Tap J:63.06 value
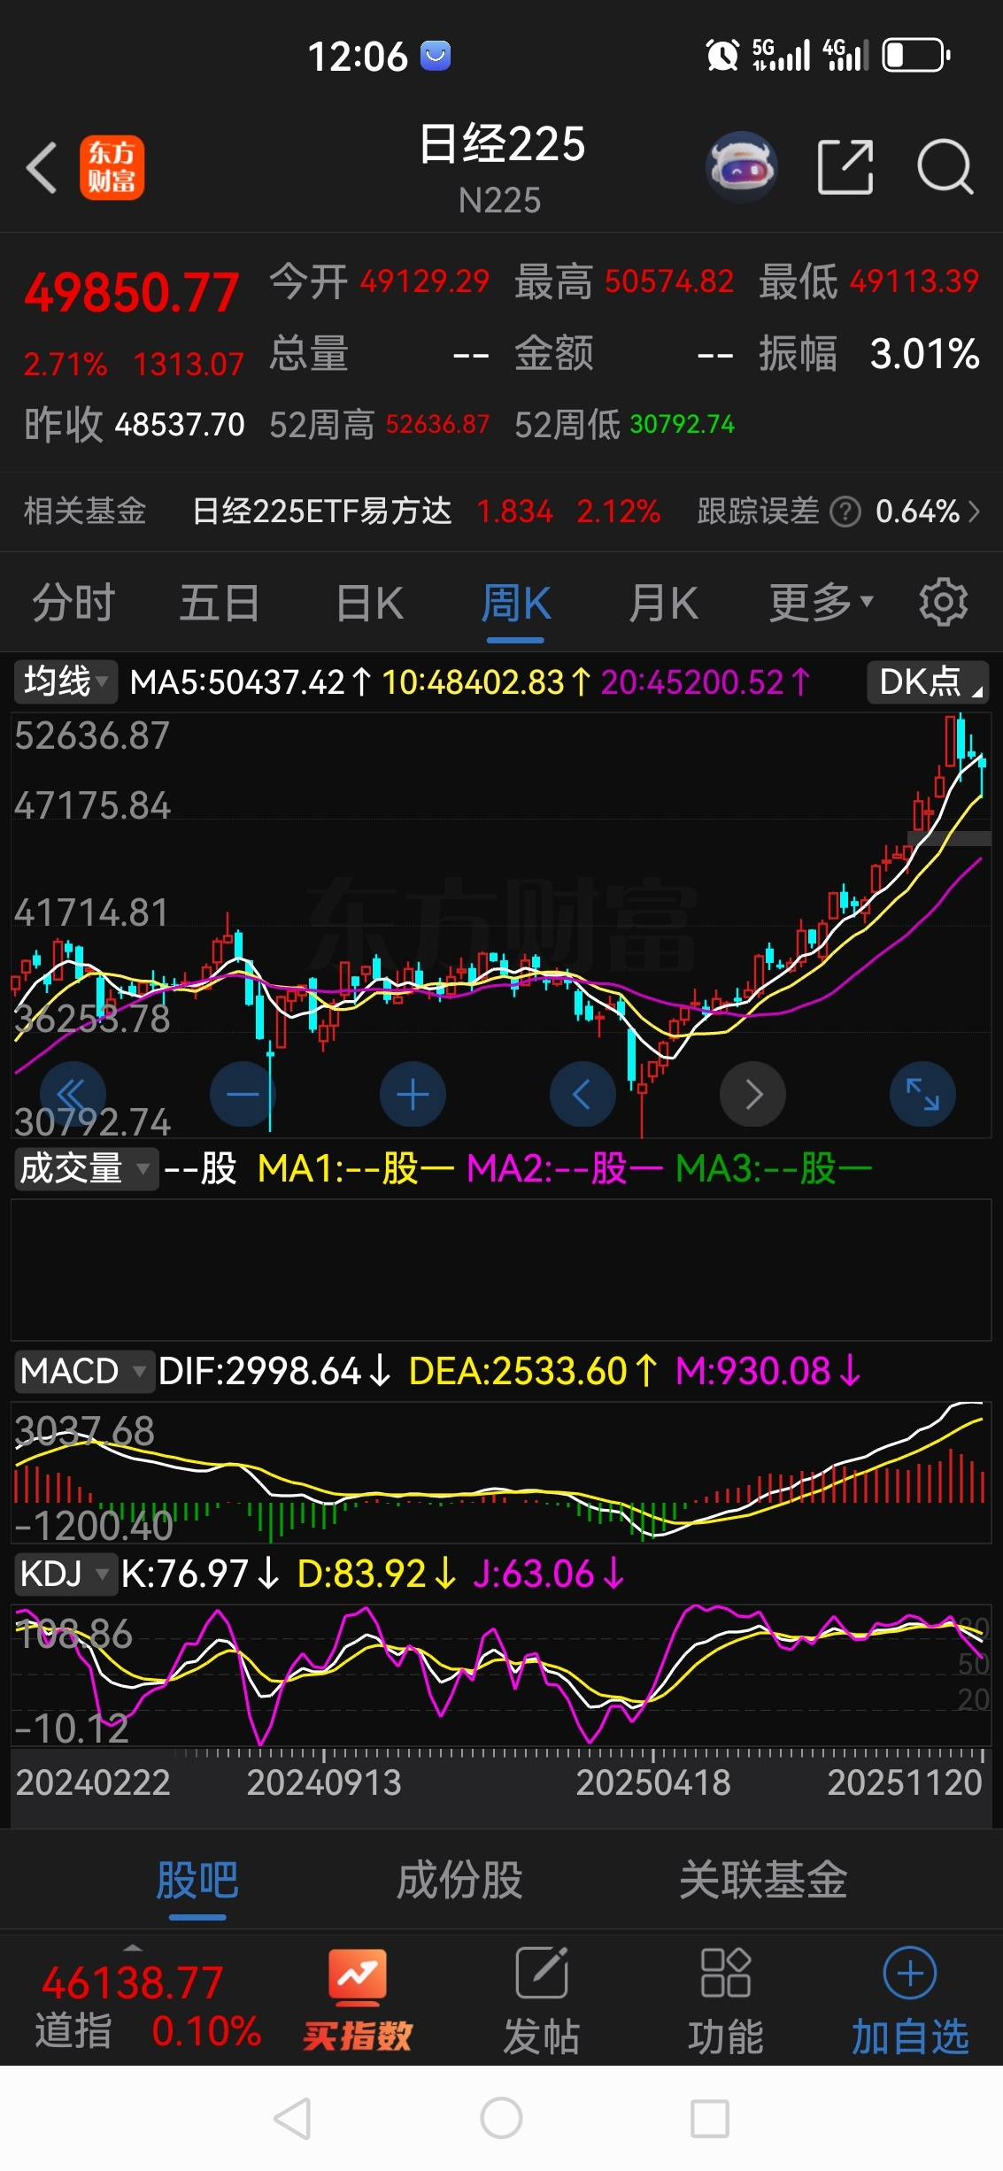 (x=550, y=1574)
